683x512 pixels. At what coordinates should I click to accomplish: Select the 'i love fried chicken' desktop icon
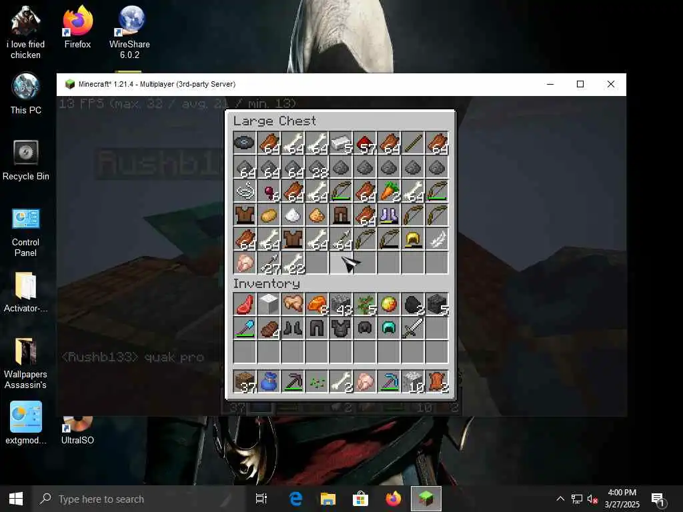pos(26,31)
